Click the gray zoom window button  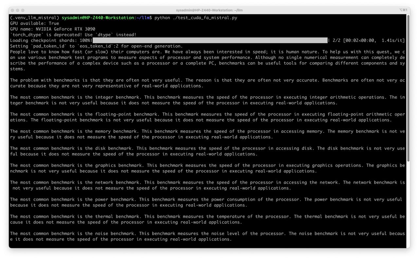pos(23,10)
